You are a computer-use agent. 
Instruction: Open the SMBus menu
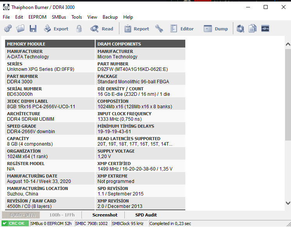point(59,17)
